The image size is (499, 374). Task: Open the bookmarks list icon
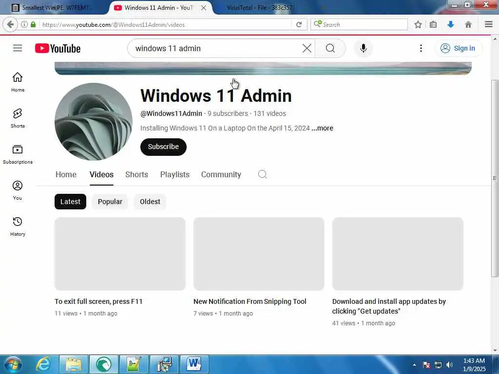(x=433, y=24)
